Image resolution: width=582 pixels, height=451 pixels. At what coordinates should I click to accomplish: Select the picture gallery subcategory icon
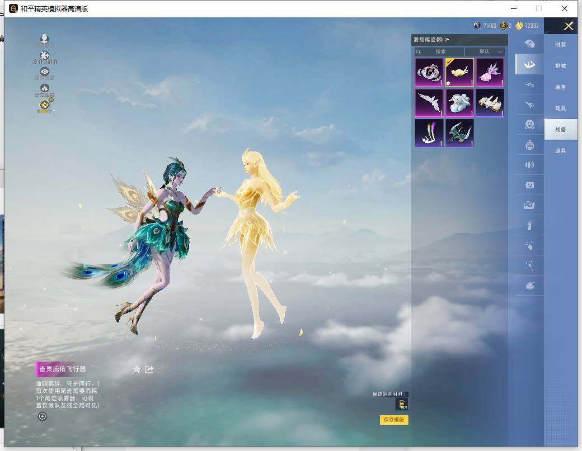[x=529, y=205]
